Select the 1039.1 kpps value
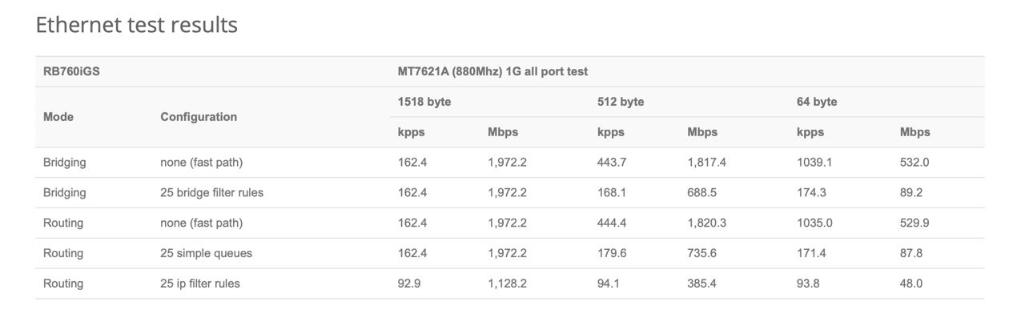Image resolution: width=1025 pixels, height=314 pixels. (x=814, y=163)
